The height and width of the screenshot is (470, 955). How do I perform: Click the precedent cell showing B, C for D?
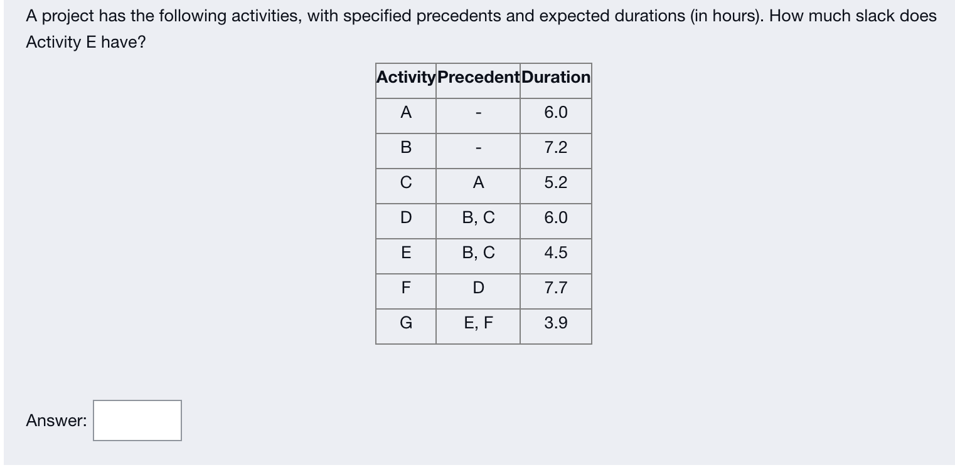[x=477, y=218]
